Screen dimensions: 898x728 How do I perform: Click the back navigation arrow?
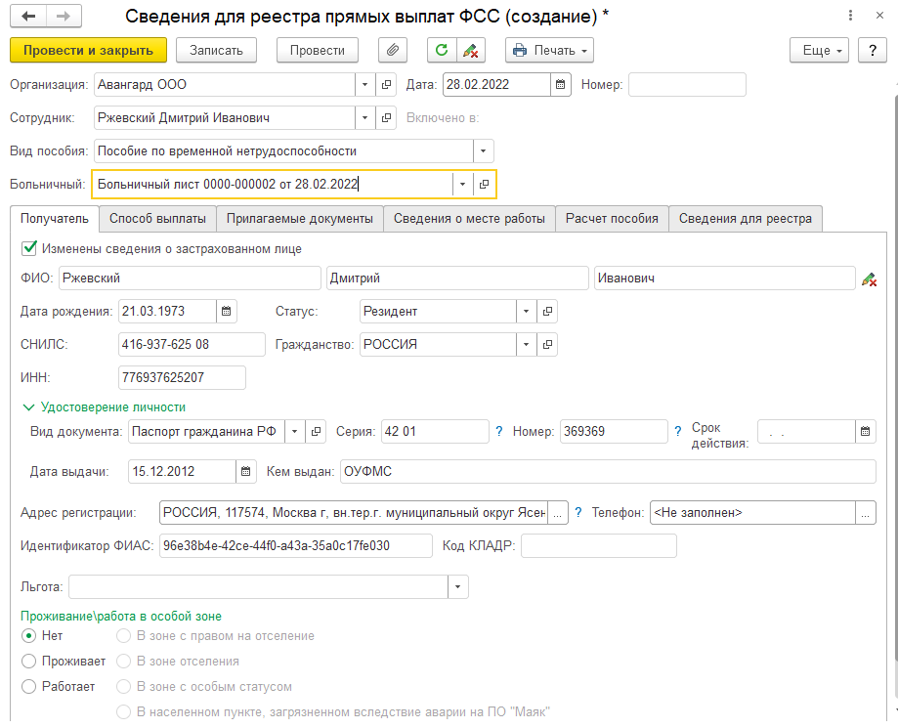point(29,17)
